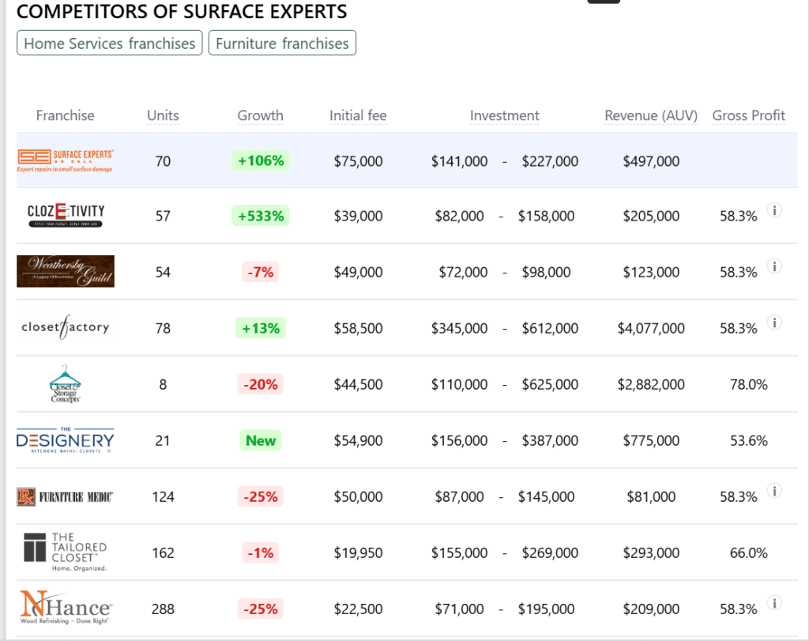Click the $293,000 revenue value
Image resolution: width=809 pixels, height=641 pixels.
click(651, 553)
